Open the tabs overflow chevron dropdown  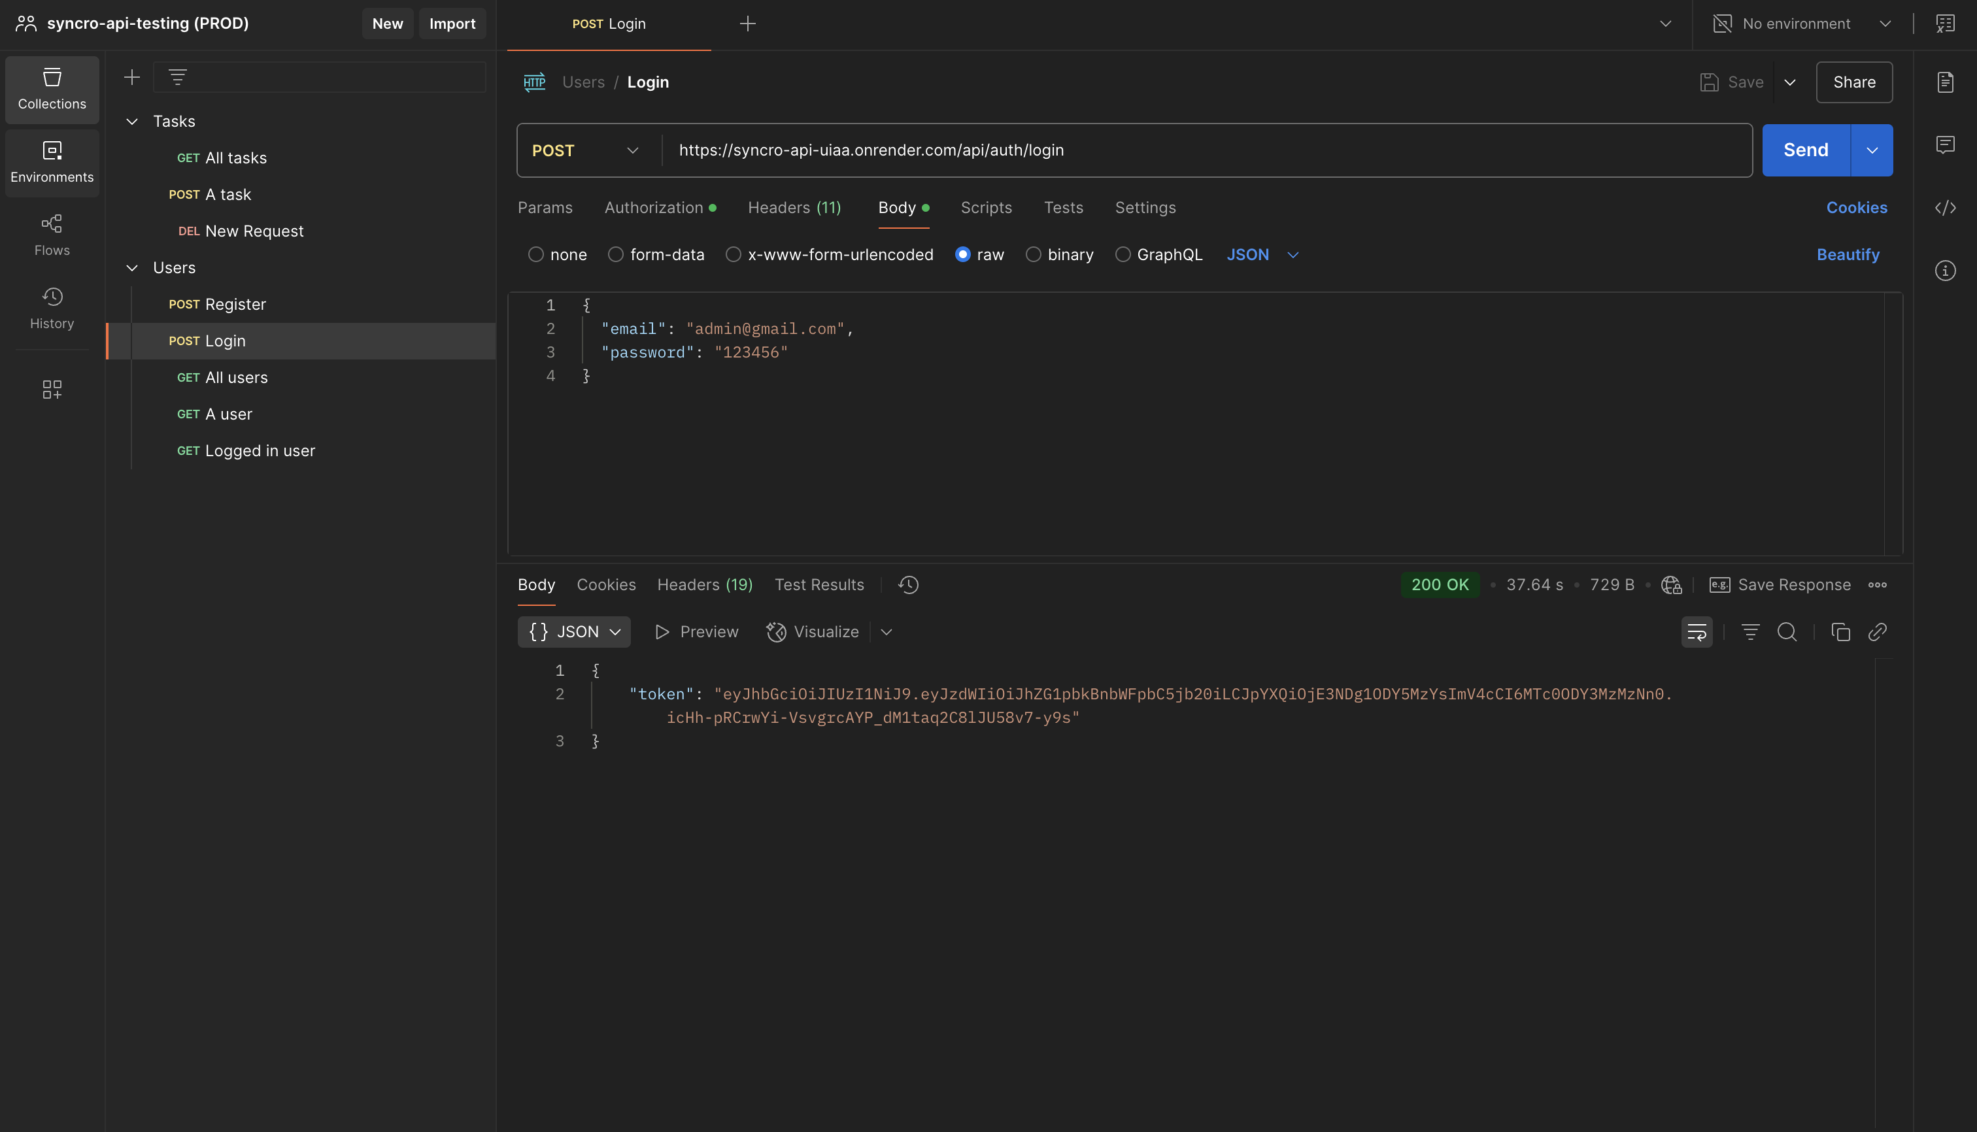click(1665, 24)
